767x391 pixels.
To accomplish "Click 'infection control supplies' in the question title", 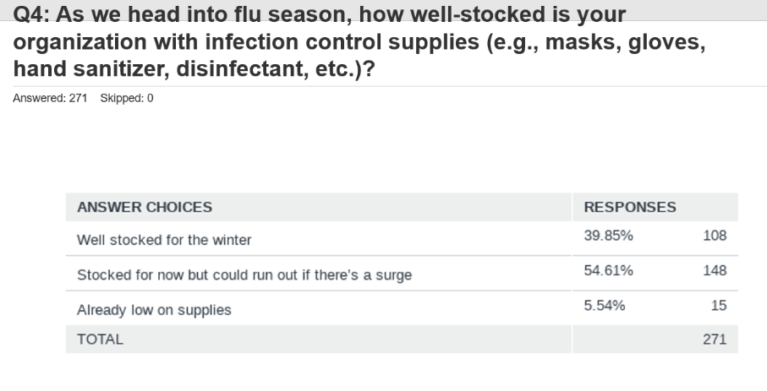I will click(x=342, y=42).
